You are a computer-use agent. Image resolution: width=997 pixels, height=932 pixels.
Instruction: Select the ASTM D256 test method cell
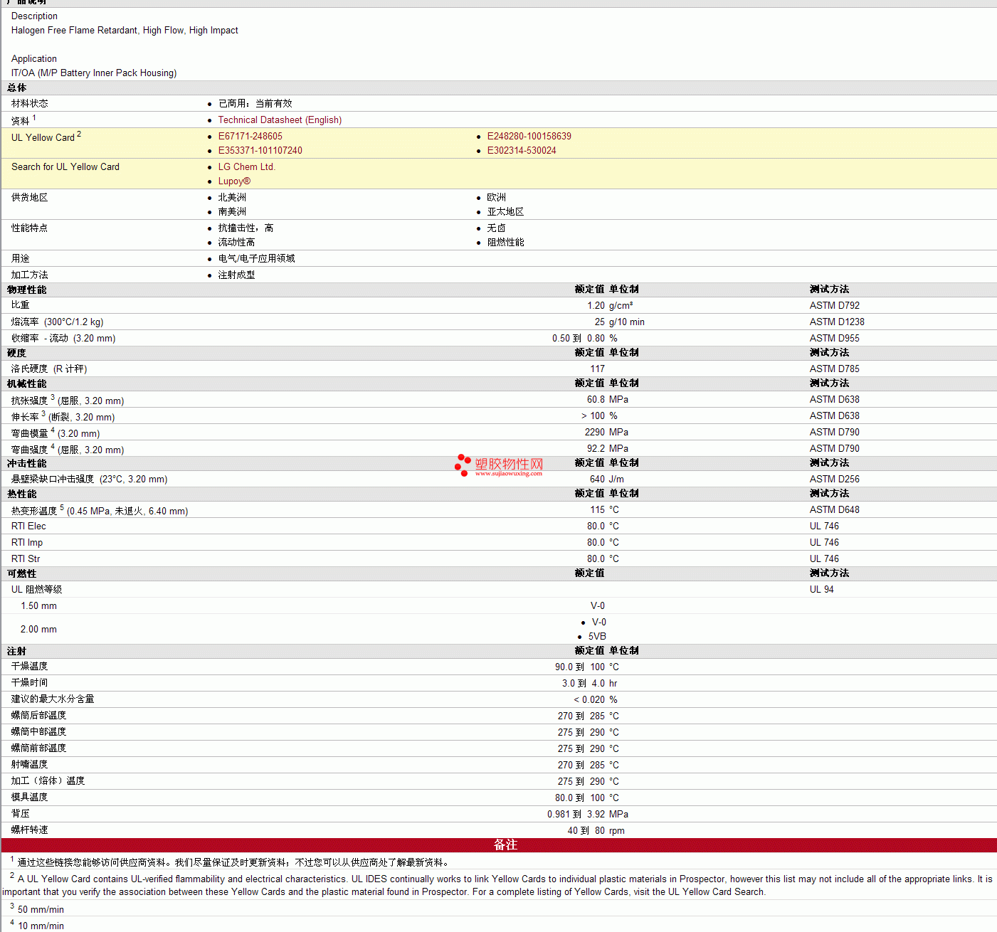834,480
